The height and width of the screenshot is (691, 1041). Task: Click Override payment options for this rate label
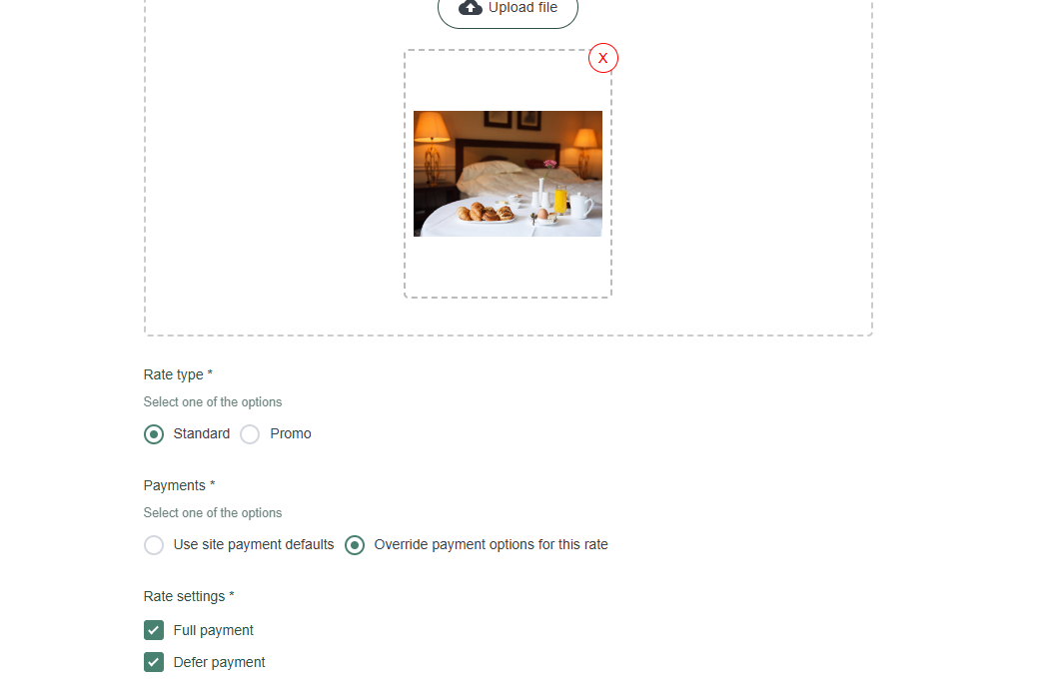tap(491, 544)
